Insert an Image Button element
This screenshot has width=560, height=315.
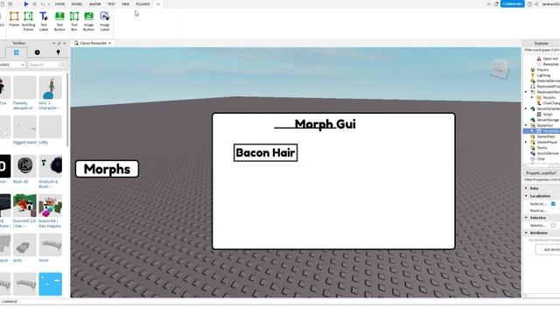coord(88,21)
